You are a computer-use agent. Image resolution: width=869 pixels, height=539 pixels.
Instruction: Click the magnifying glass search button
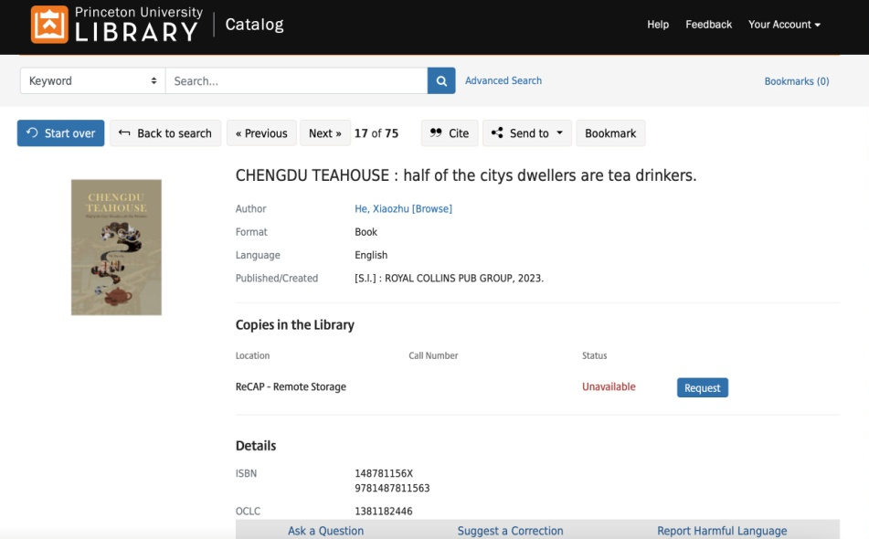tap(440, 80)
